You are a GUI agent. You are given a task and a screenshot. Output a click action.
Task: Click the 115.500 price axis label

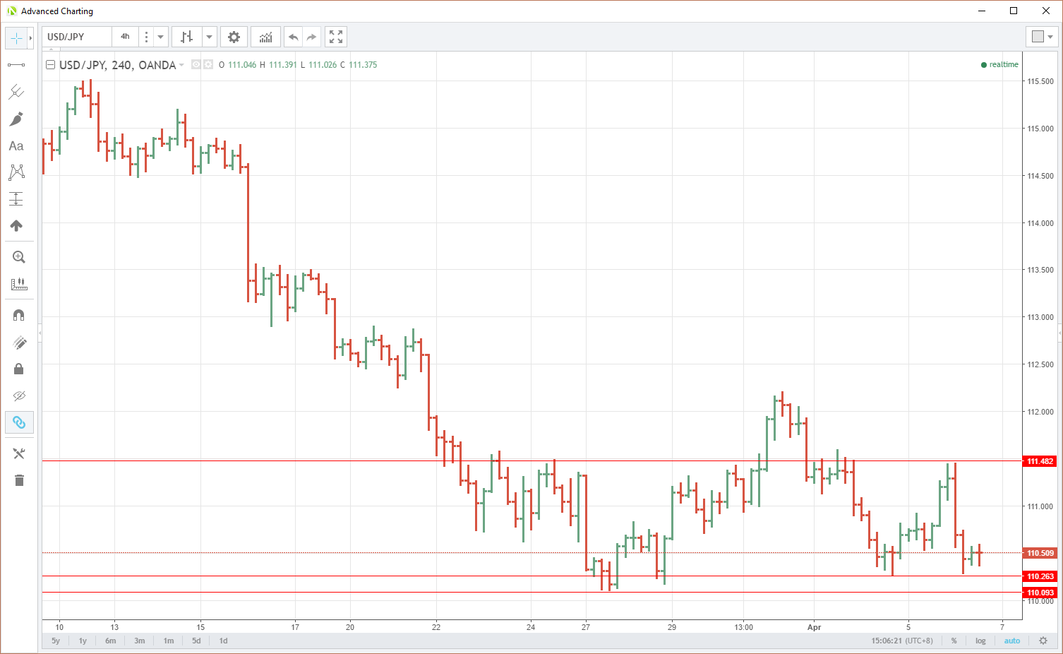pyautogui.click(x=1040, y=81)
